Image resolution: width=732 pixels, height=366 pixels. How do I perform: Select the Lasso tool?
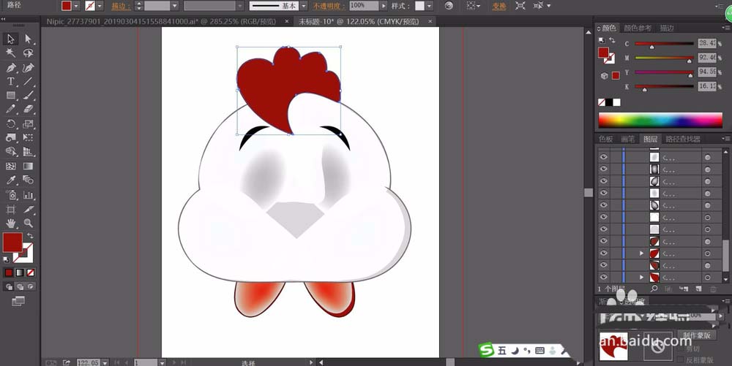[28, 53]
